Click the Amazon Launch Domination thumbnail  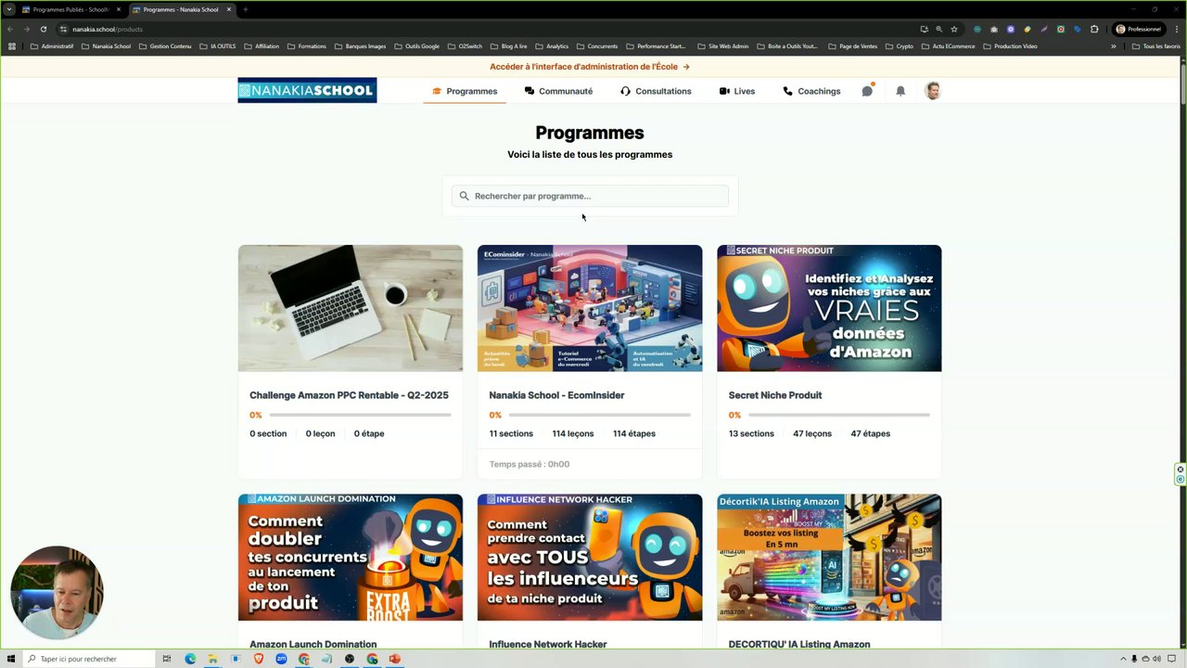click(x=351, y=558)
